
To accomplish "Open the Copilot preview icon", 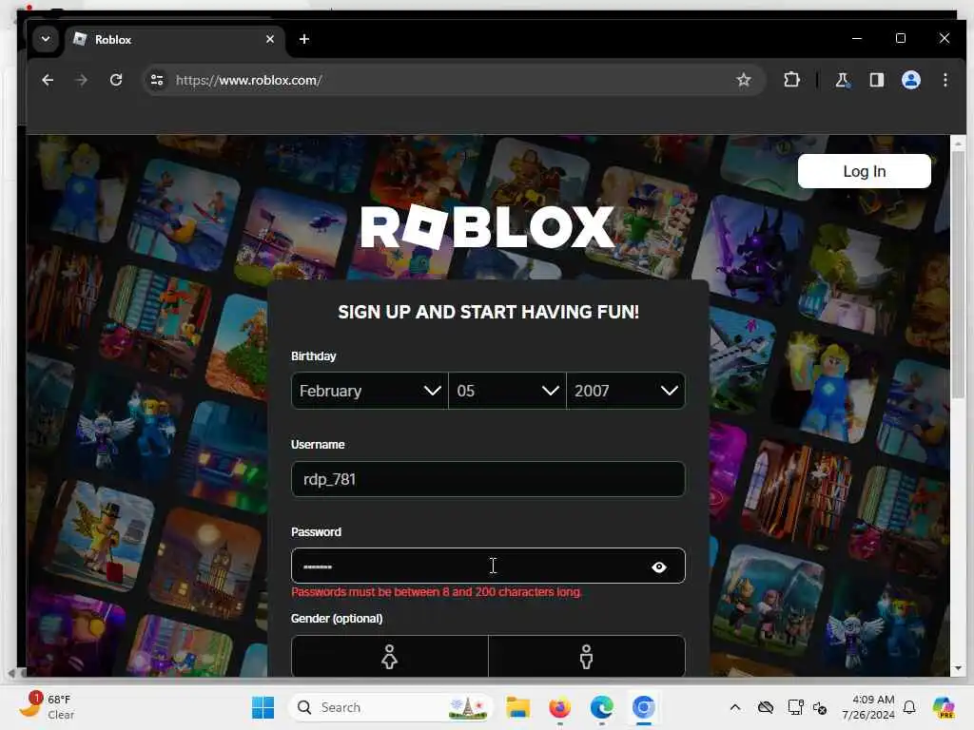I will tap(944, 707).
